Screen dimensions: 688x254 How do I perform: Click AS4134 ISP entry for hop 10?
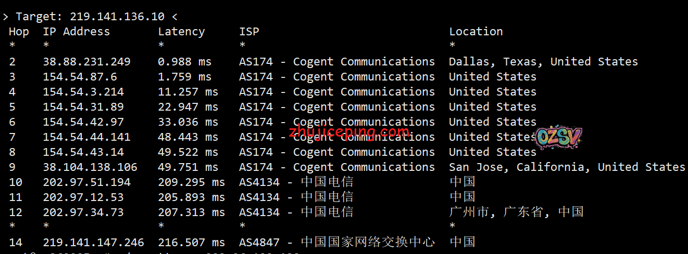pyautogui.click(x=296, y=182)
